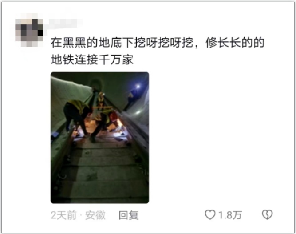Tap the tunnel arch at top of photo
This screenshot has width=296, height=234.
[x=97, y=84]
